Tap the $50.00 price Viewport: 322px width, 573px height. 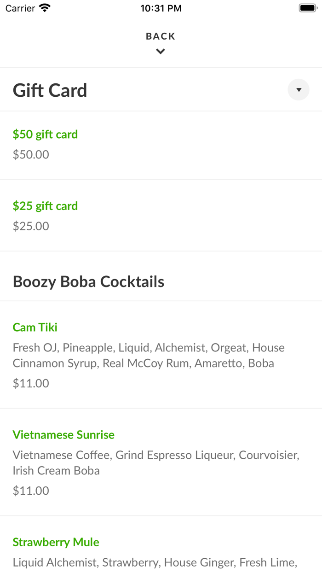tap(31, 154)
